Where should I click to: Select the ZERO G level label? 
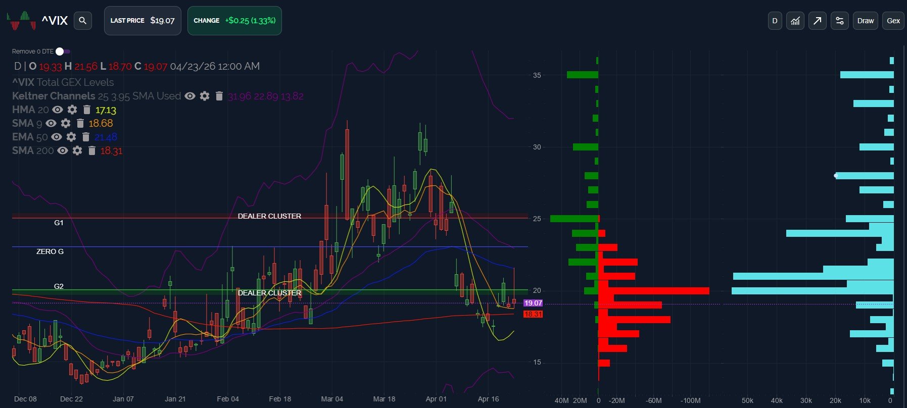coord(50,251)
